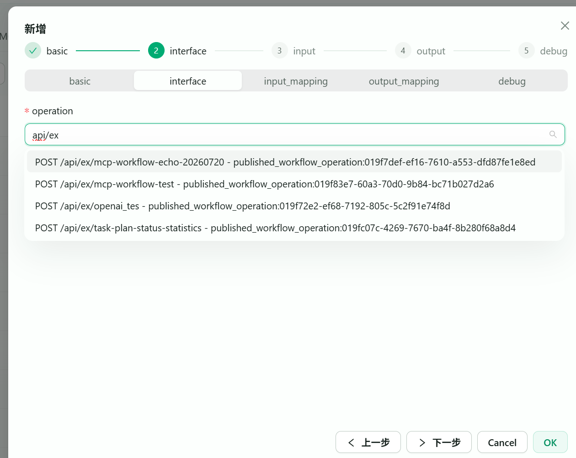Click the input step label in stepper

[x=304, y=51]
